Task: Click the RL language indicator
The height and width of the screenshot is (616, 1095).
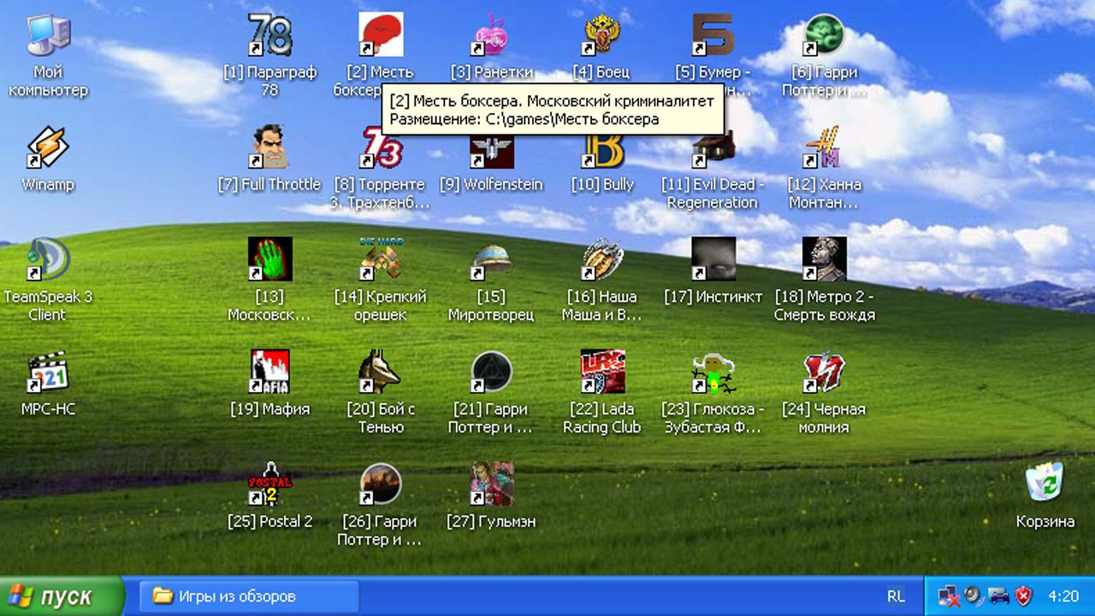Action: tap(896, 596)
